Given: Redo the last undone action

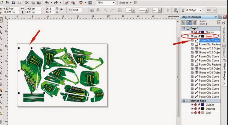Looking at the screenshot, I should [x=56, y=2].
